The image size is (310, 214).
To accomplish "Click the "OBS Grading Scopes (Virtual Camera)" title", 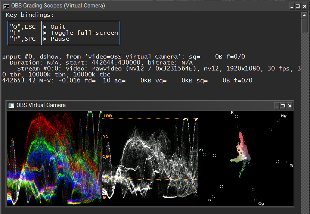I will (58, 6).
